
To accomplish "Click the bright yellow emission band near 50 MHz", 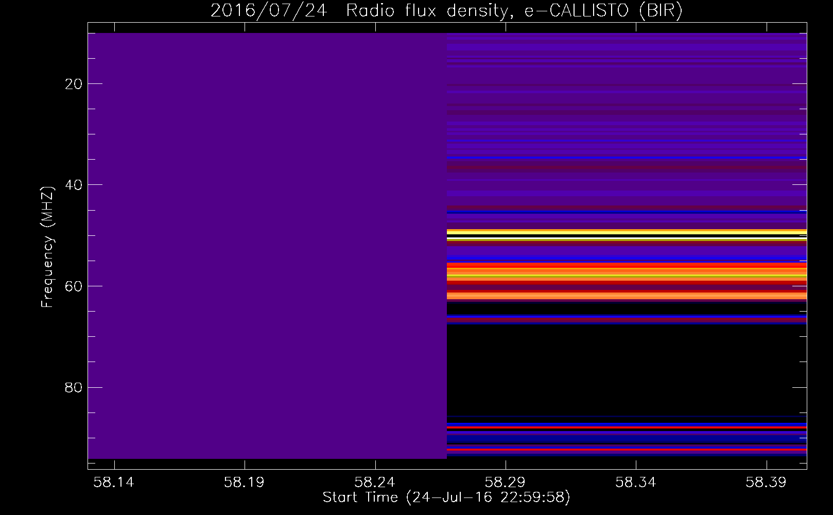I will [x=627, y=232].
